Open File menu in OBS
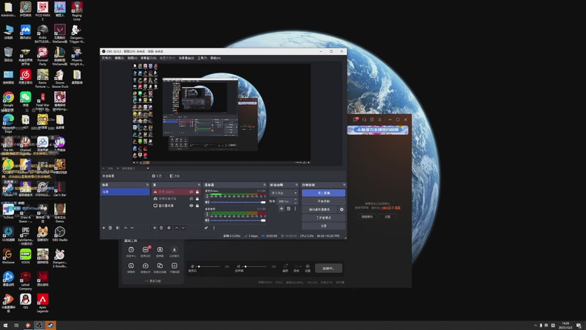The height and width of the screenshot is (330, 586). (106, 58)
